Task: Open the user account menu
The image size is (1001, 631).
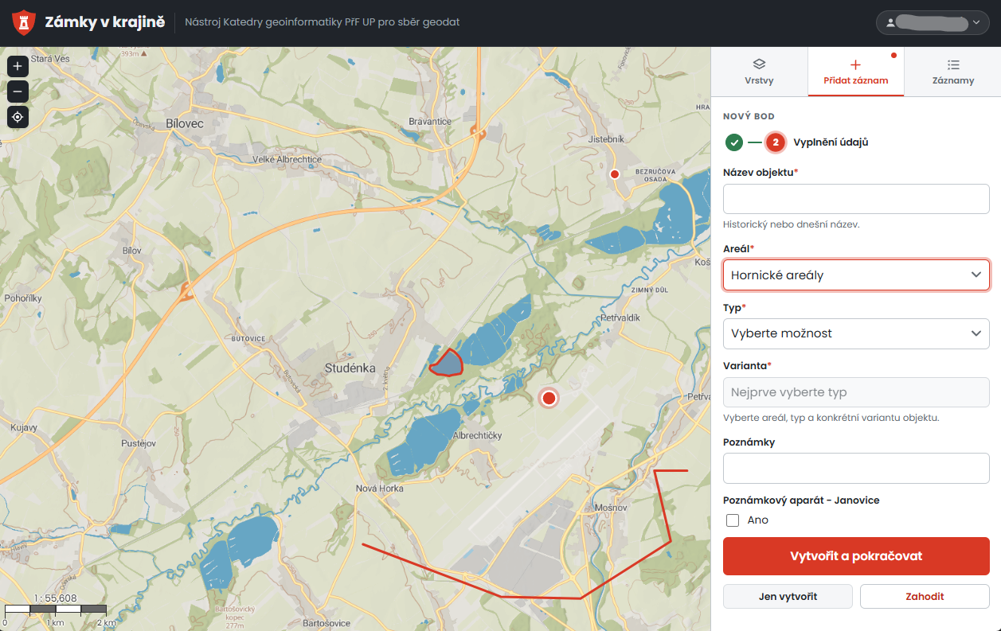Action: (x=933, y=22)
